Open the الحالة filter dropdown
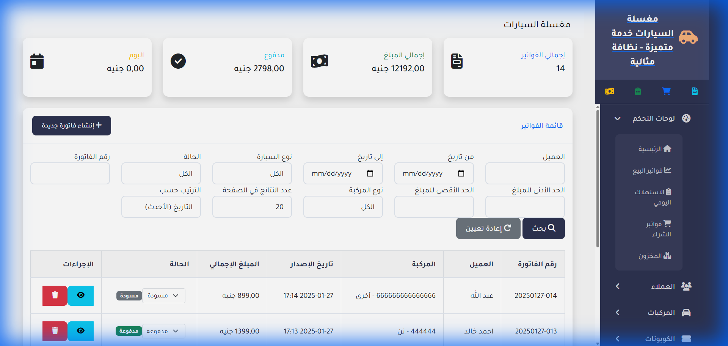Screen dimensions: 728x346 161,173
